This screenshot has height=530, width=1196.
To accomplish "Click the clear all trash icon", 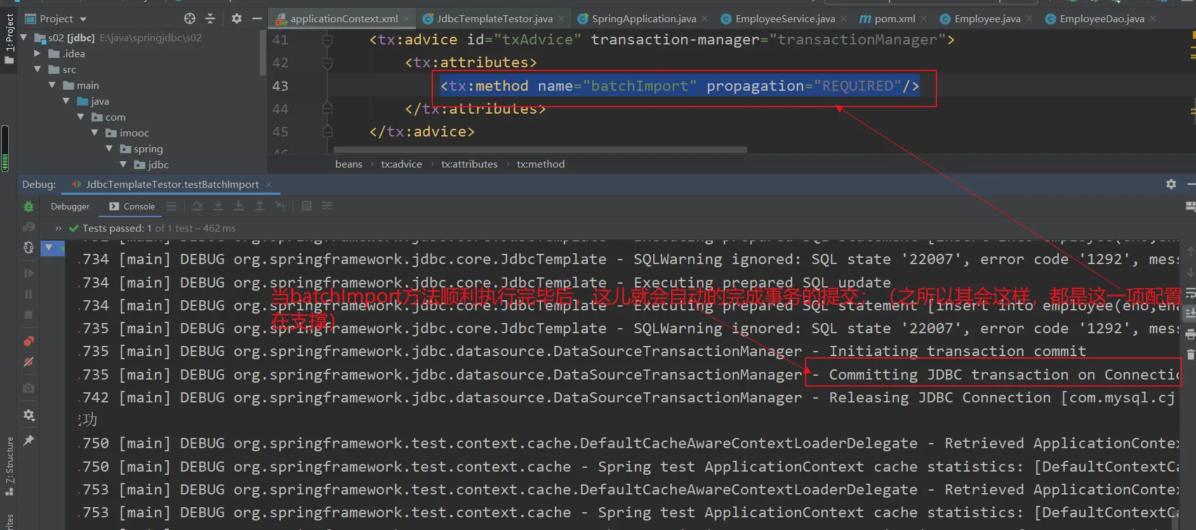I will [1190, 354].
